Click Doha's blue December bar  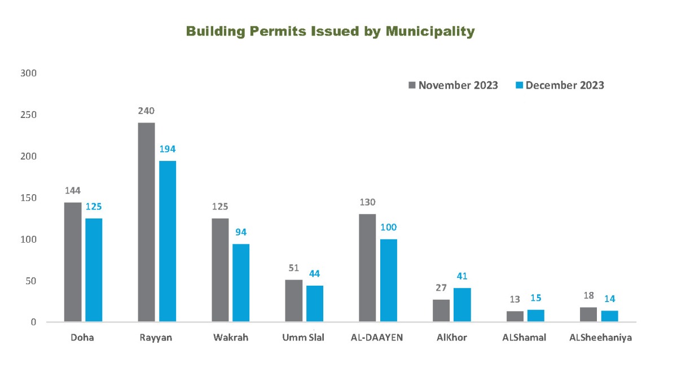pyautogui.click(x=94, y=270)
